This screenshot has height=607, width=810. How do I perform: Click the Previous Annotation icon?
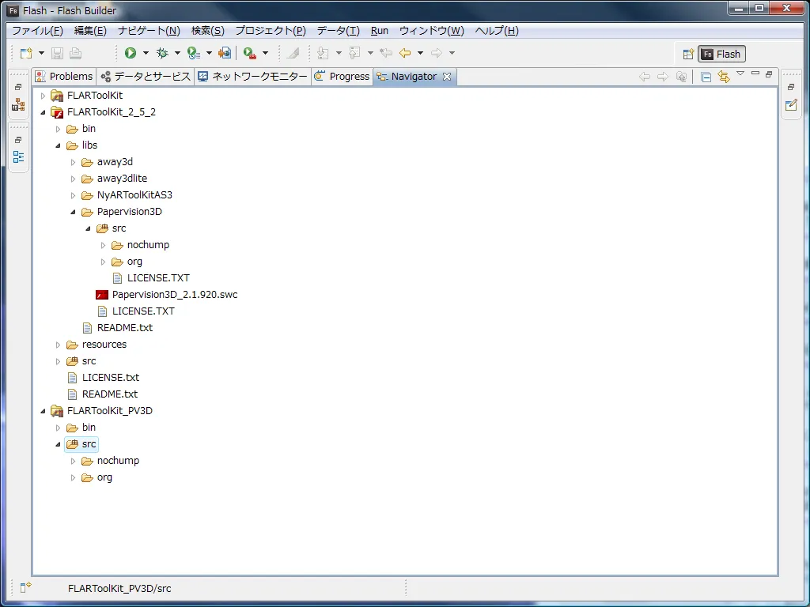pyautogui.click(x=354, y=53)
